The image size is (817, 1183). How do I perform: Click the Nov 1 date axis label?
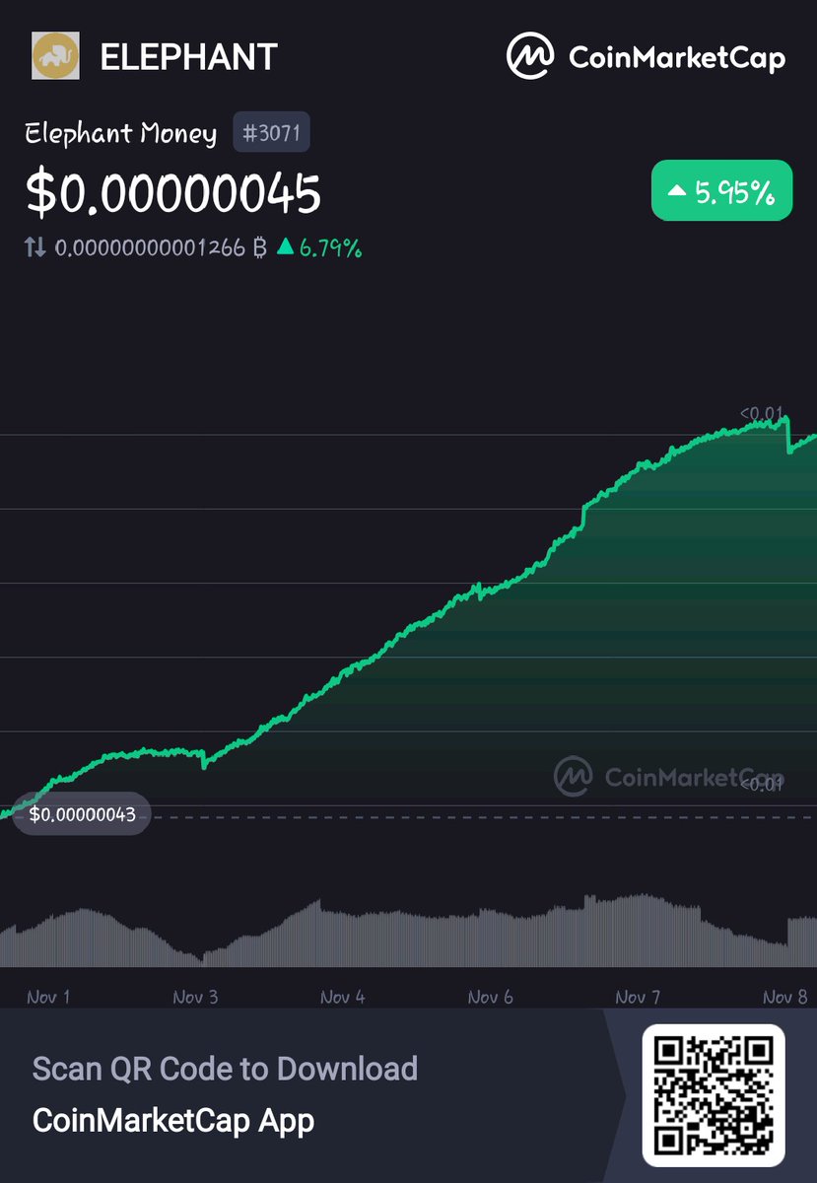click(48, 997)
